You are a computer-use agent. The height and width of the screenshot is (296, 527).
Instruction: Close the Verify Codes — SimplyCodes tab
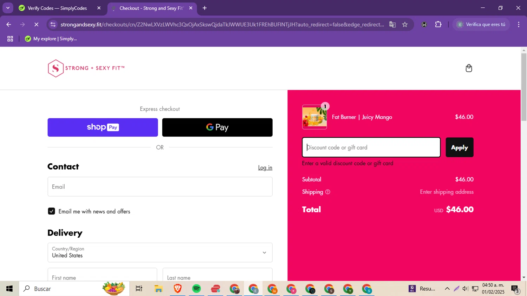(x=99, y=8)
